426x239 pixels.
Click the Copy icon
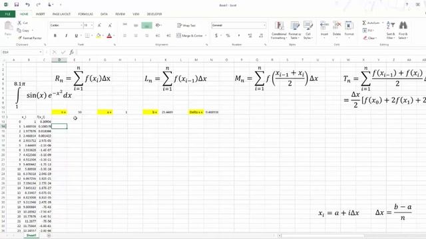(x=19, y=31)
